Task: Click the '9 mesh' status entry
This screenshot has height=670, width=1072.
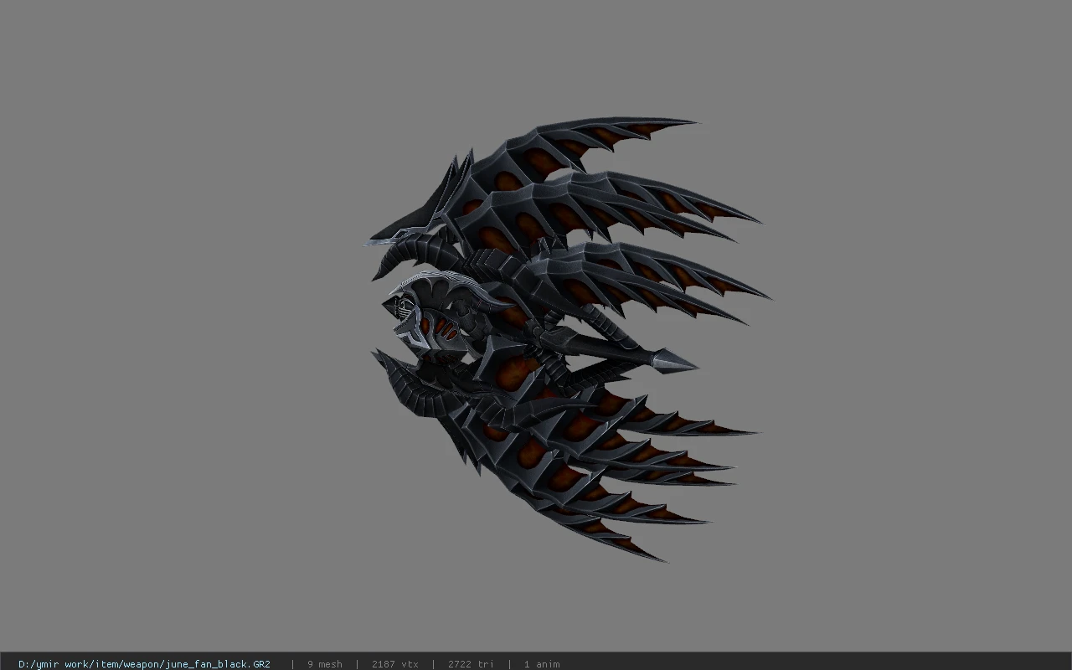Action: [x=325, y=664]
